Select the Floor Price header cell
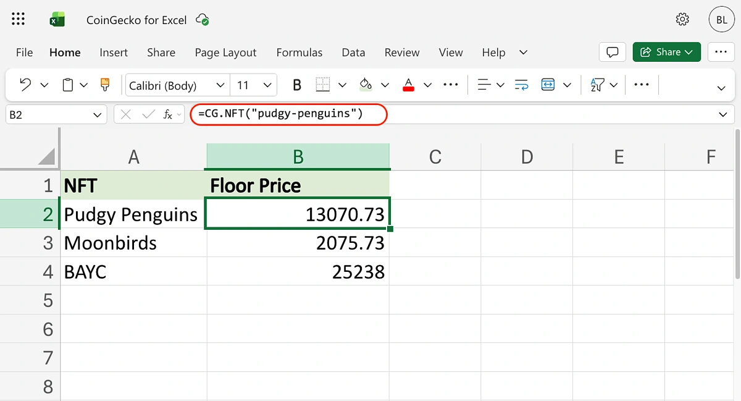 pyautogui.click(x=298, y=185)
